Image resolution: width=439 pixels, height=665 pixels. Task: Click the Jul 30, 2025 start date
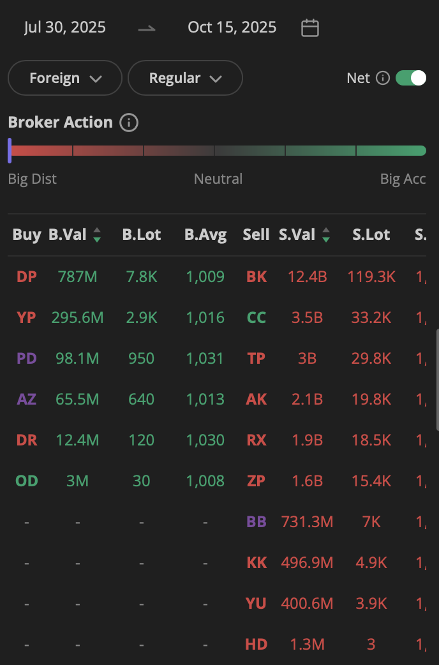point(65,27)
